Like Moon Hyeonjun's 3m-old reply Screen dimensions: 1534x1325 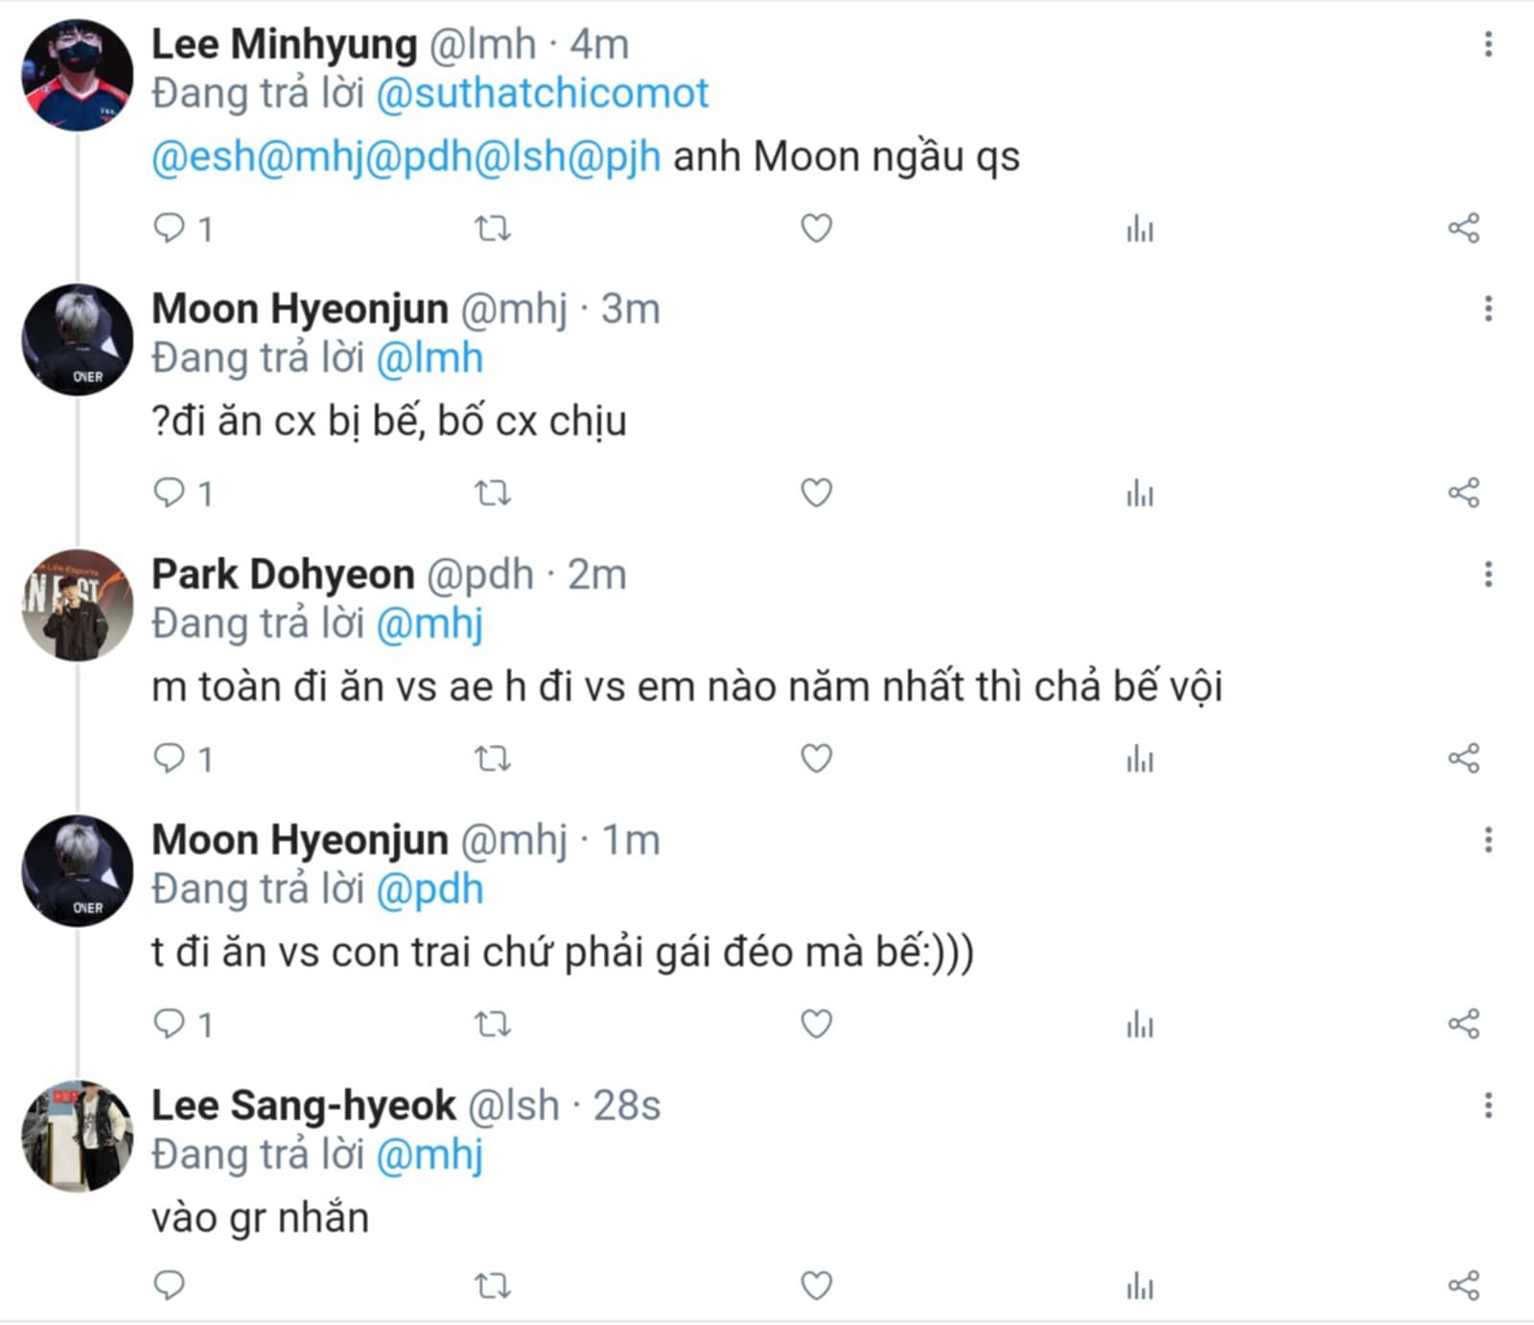pyautogui.click(x=816, y=493)
